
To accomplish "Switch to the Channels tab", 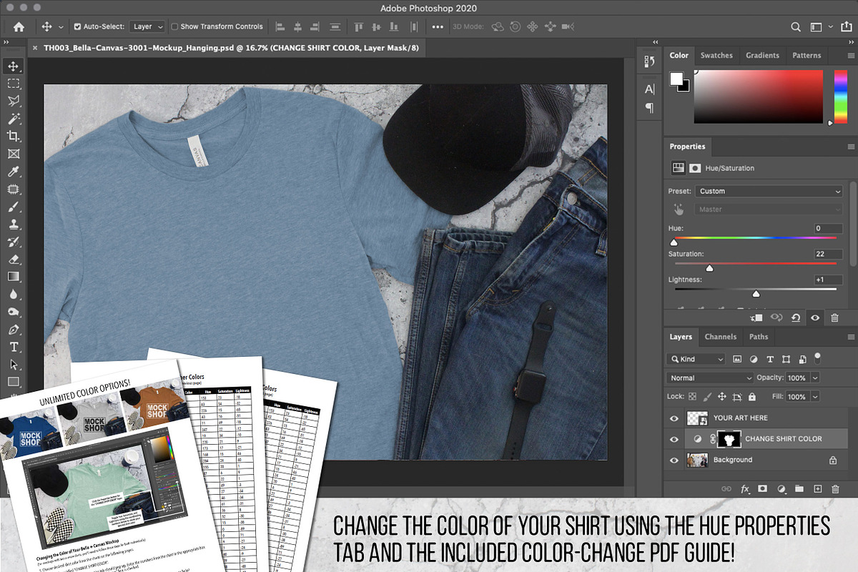I will click(x=721, y=337).
